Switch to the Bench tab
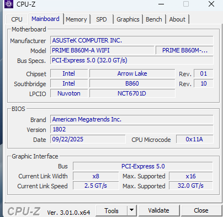Screen dimensions: 223x217 pyautogui.click(x=154, y=19)
